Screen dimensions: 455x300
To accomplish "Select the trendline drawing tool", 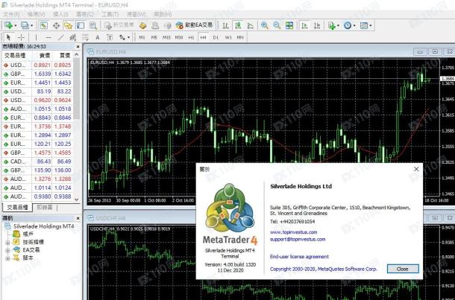I will pos(60,37).
